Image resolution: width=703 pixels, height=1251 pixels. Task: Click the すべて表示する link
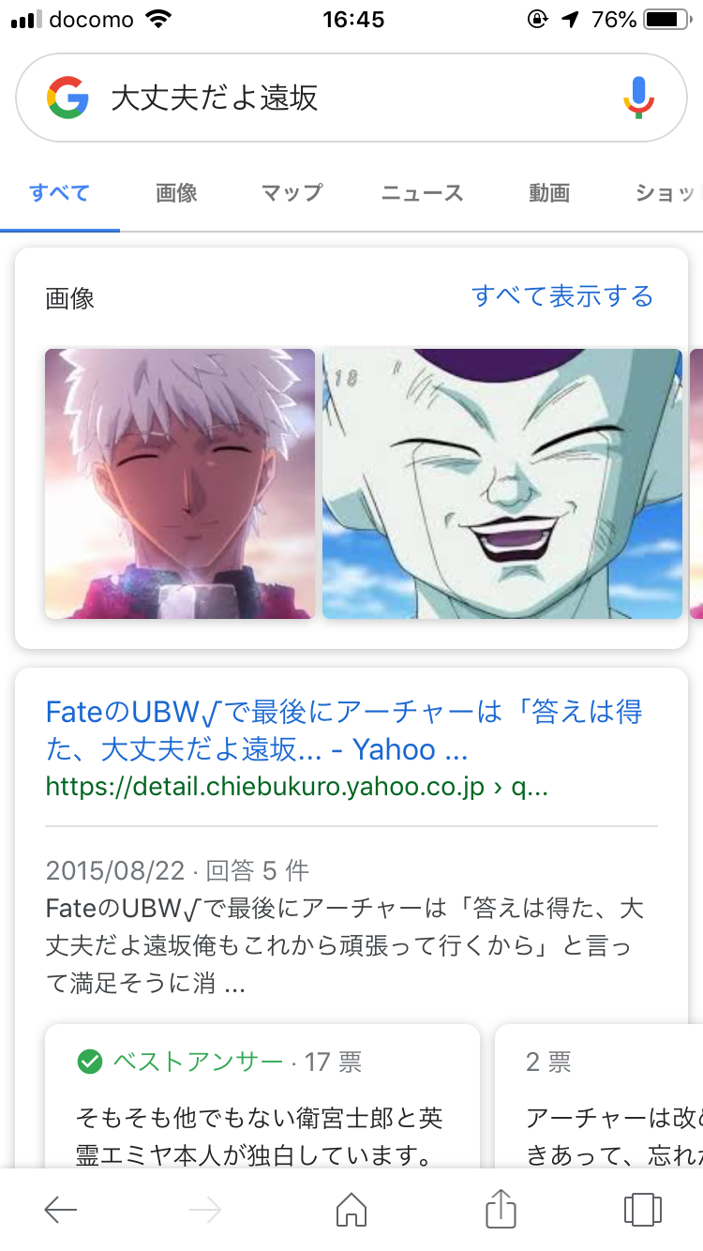coord(562,297)
